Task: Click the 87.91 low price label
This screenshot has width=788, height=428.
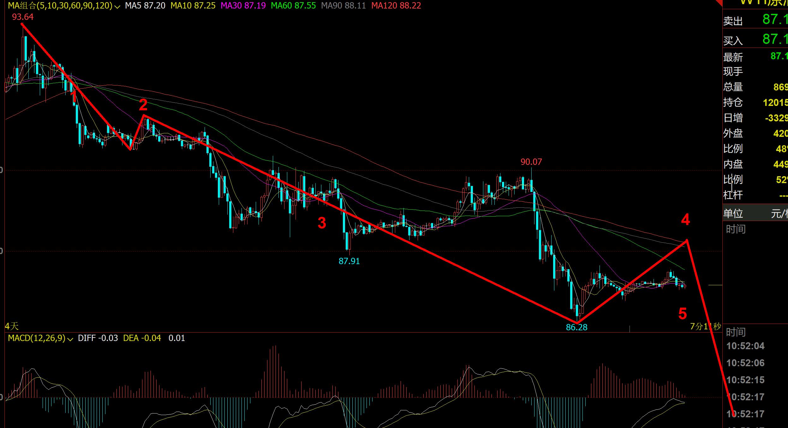Action: pyautogui.click(x=349, y=261)
